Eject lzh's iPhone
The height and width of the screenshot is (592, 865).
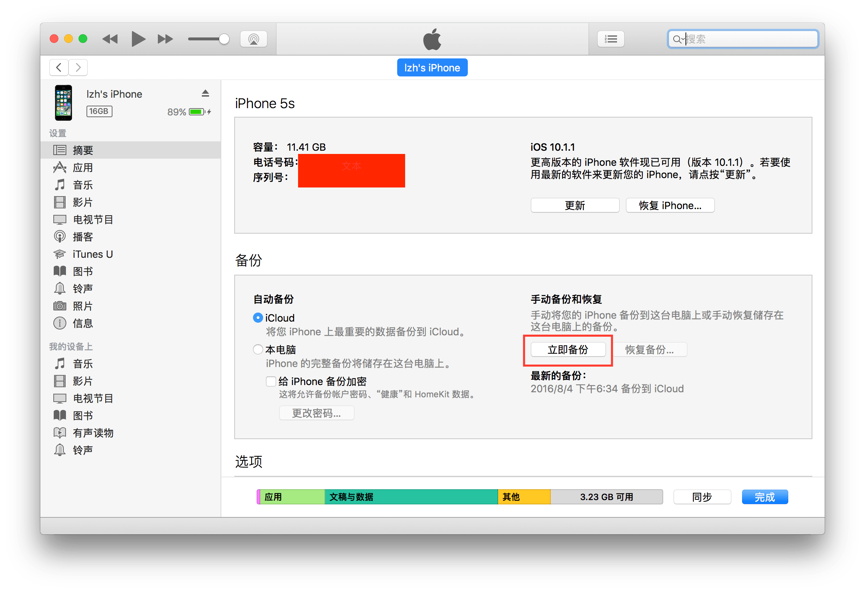(205, 93)
